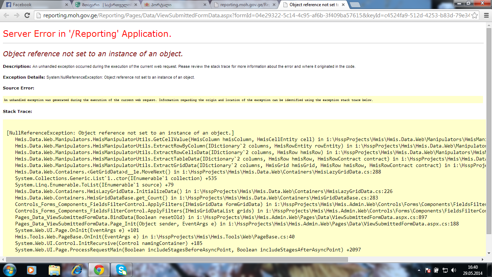This screenshot has height=277, width=492.
Task: Reload the error page
Action: [27, 15]
